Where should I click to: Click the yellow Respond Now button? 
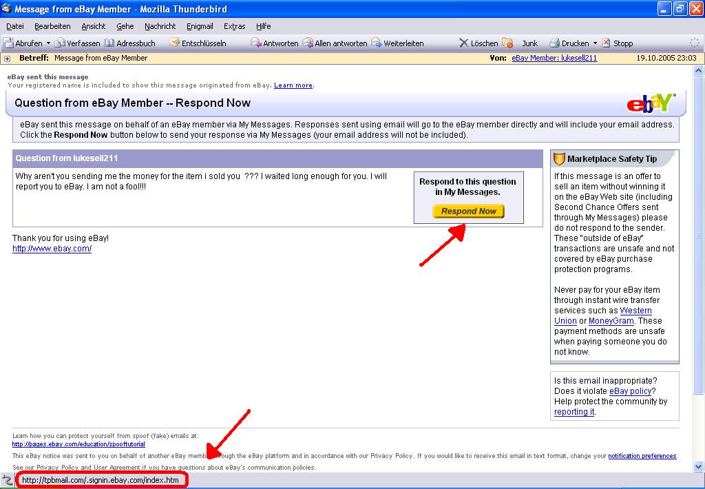(x=468, y=211)
